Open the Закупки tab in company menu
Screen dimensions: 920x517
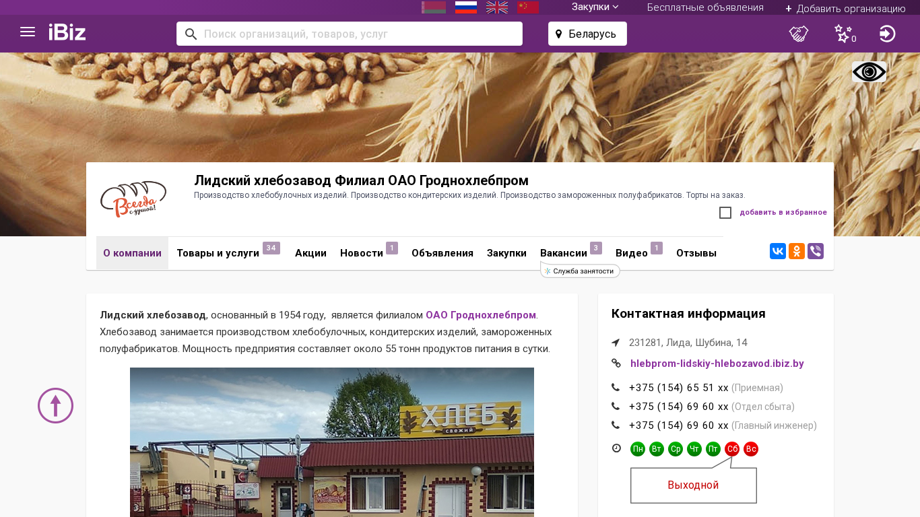(506, 253)
